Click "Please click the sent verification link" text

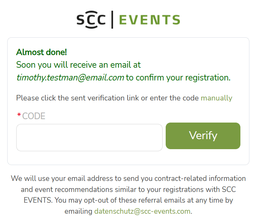tap(77, 98)
